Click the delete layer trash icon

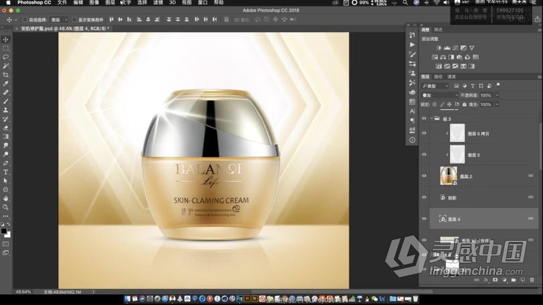(532, 280)
